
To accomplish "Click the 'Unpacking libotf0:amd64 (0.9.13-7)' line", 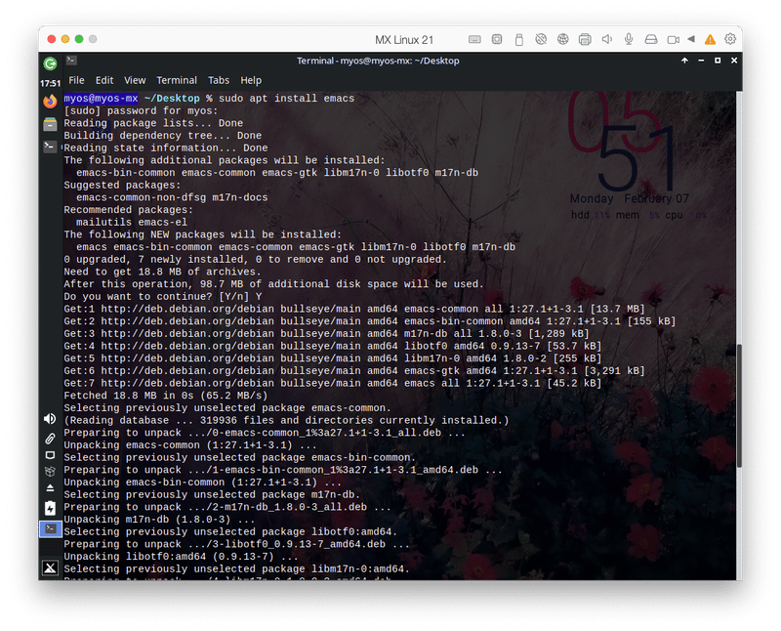I will pyautogui.click(x=181, y=557).
